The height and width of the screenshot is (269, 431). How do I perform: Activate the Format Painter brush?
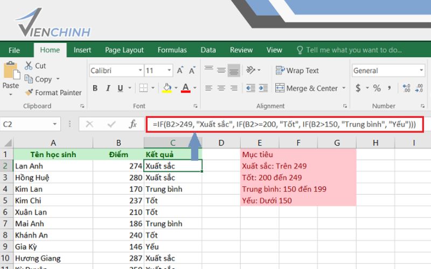29,92
